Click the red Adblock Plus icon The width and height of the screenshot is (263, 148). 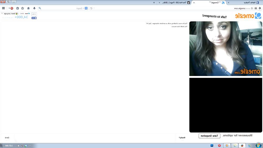12,8
